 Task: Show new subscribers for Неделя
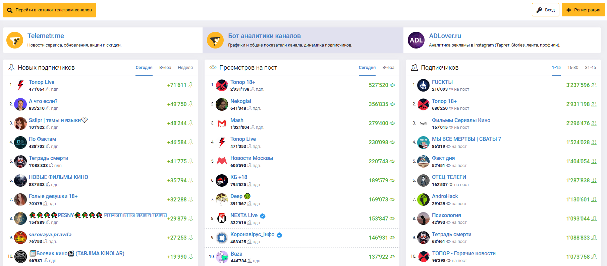185,68
